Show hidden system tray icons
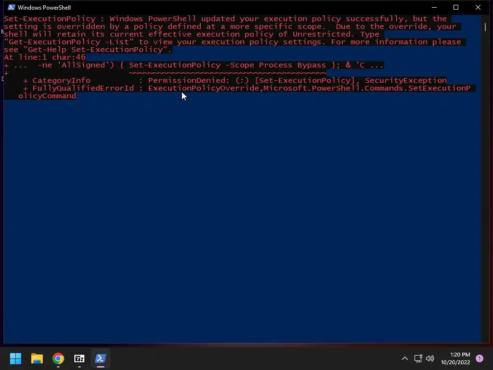493x370 pixels. (x=404, y=358)
